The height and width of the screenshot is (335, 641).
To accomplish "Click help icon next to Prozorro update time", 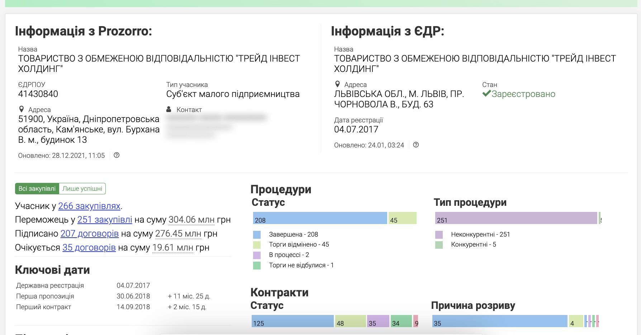I will (117, 155).
